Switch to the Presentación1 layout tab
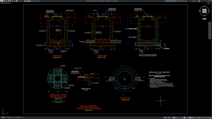 click(x=10, y=117)
